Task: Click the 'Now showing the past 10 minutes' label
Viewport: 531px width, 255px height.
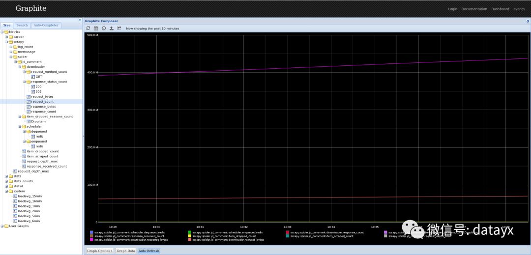Action: [x=152, y=28]
